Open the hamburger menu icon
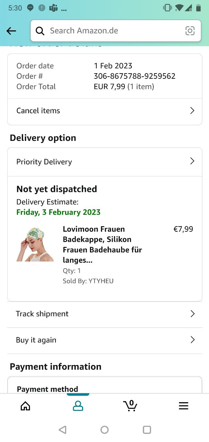This screenshot has width=209, height=442. pyautogui.click(x=183, y=406)
